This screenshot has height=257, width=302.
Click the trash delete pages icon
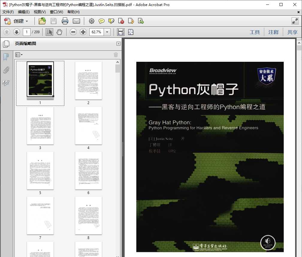[116, 55]
